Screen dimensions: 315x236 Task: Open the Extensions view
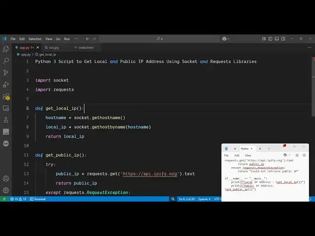[6, 96]
